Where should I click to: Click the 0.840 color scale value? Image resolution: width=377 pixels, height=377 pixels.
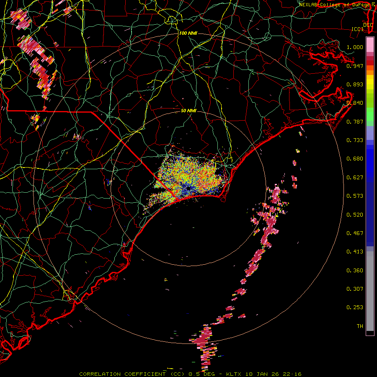(355, 103)
